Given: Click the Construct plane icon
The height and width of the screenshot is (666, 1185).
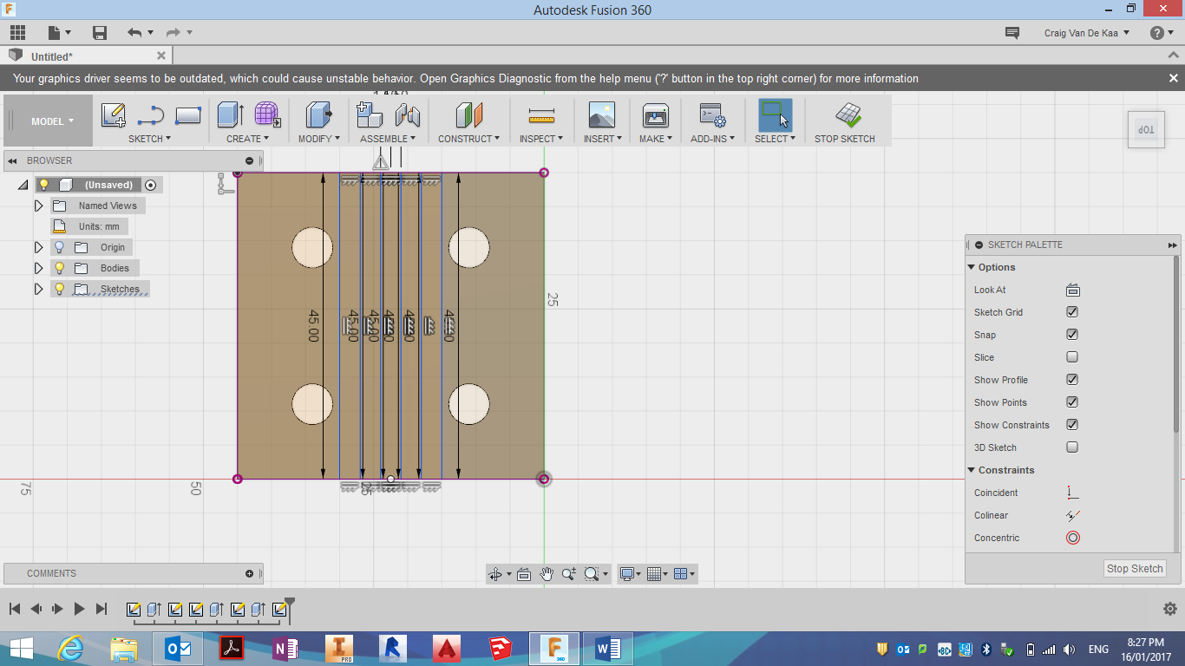Looking at the screenshot, I should [x=468, y=114].
